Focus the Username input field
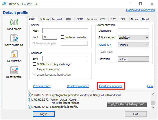 [133, 31]
